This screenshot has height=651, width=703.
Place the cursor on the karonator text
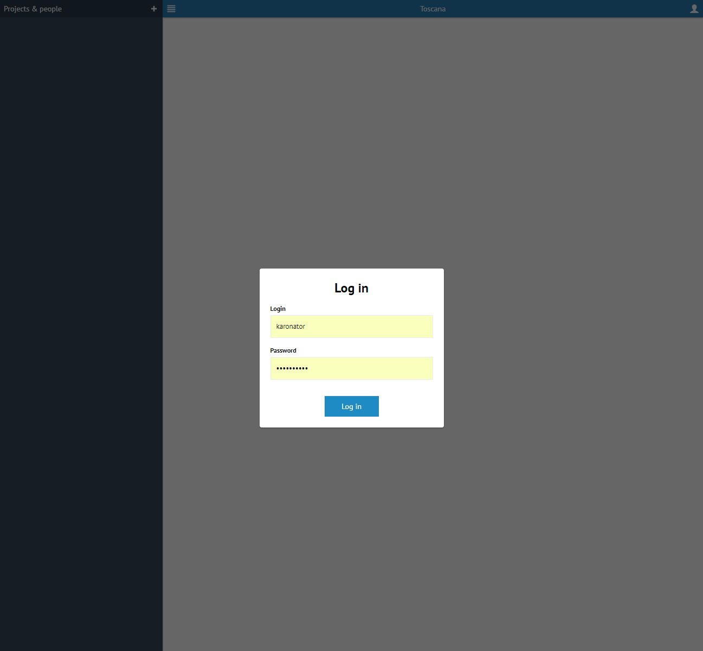pos(291,327)
